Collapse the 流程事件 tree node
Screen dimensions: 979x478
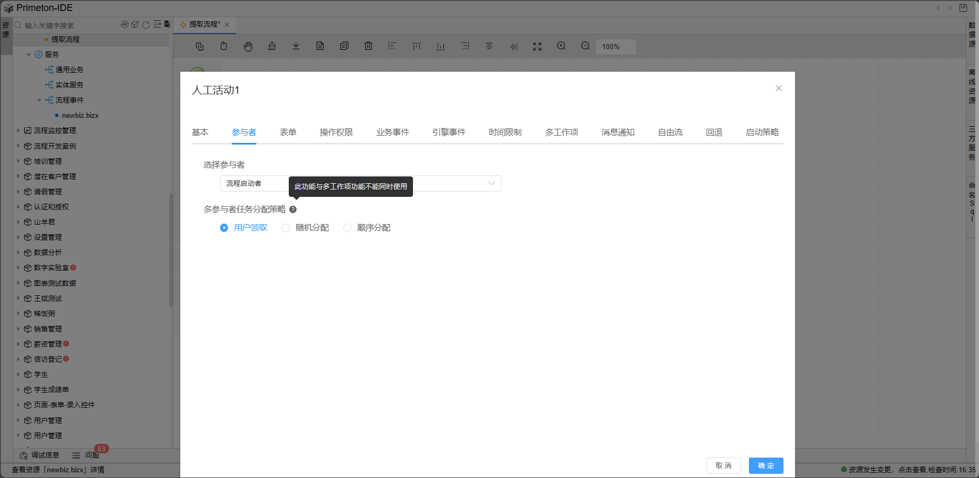pos(39,99)
